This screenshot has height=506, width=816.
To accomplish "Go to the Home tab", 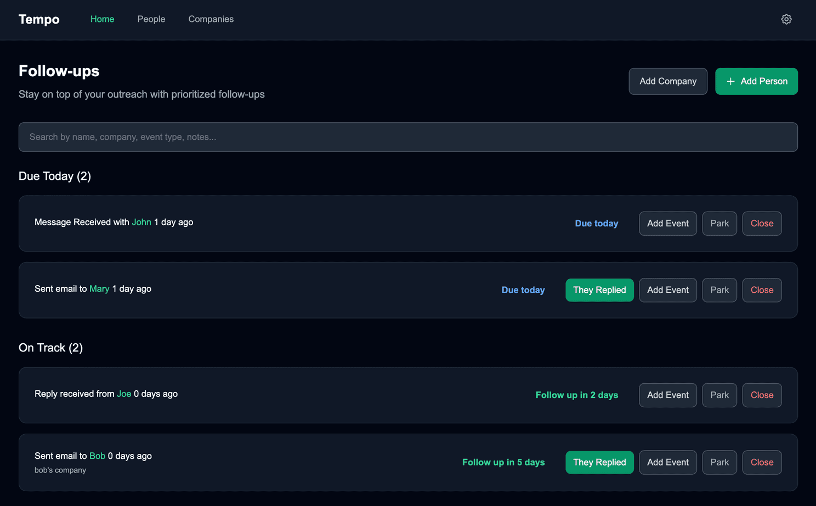I will [102, 19].
